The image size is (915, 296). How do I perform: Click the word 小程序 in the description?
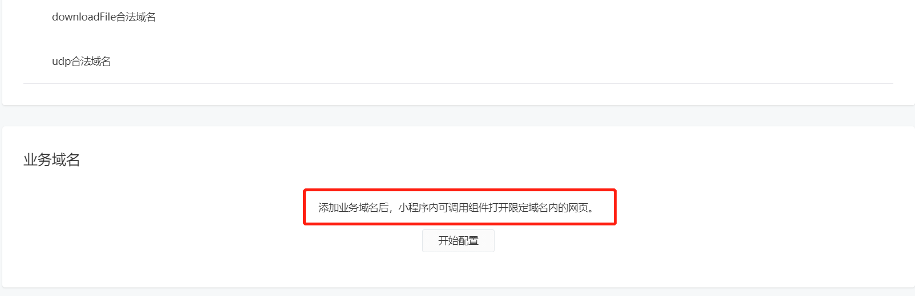coord(414,208)
